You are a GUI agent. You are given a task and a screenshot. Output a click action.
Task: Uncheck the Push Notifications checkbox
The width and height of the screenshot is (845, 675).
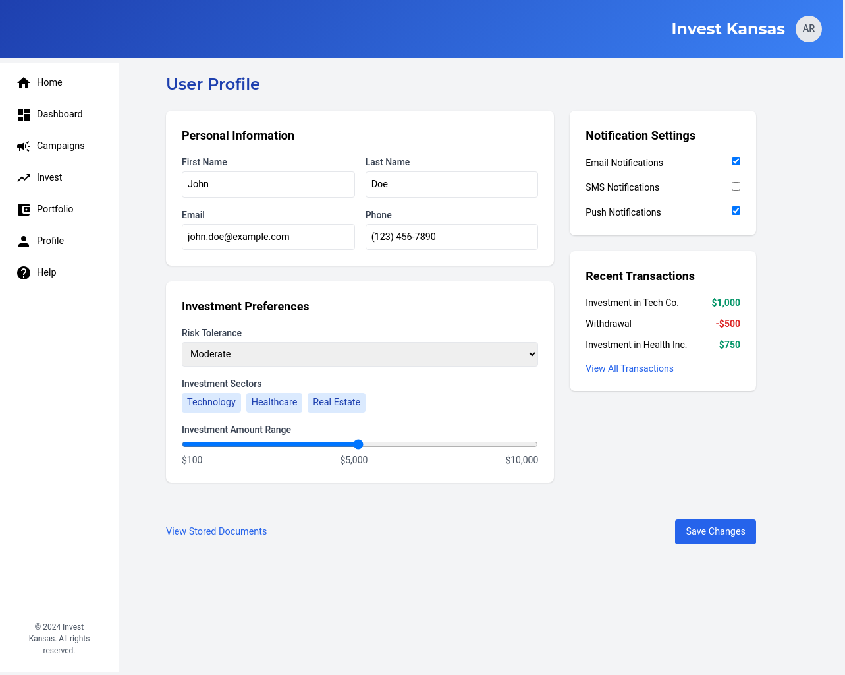[736, 211]
